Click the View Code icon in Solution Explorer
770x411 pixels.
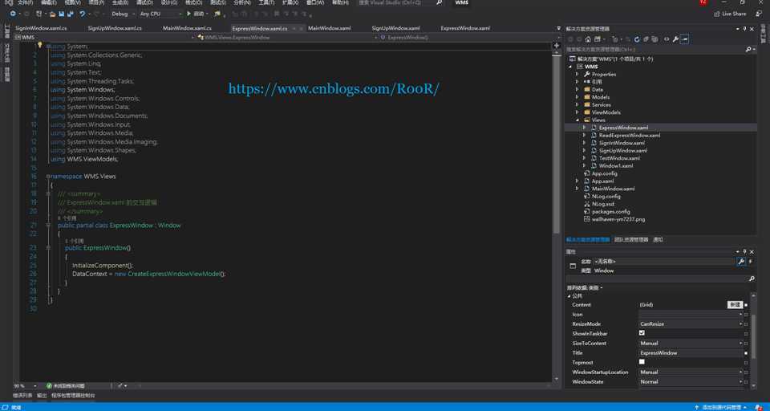pos(667,39)
